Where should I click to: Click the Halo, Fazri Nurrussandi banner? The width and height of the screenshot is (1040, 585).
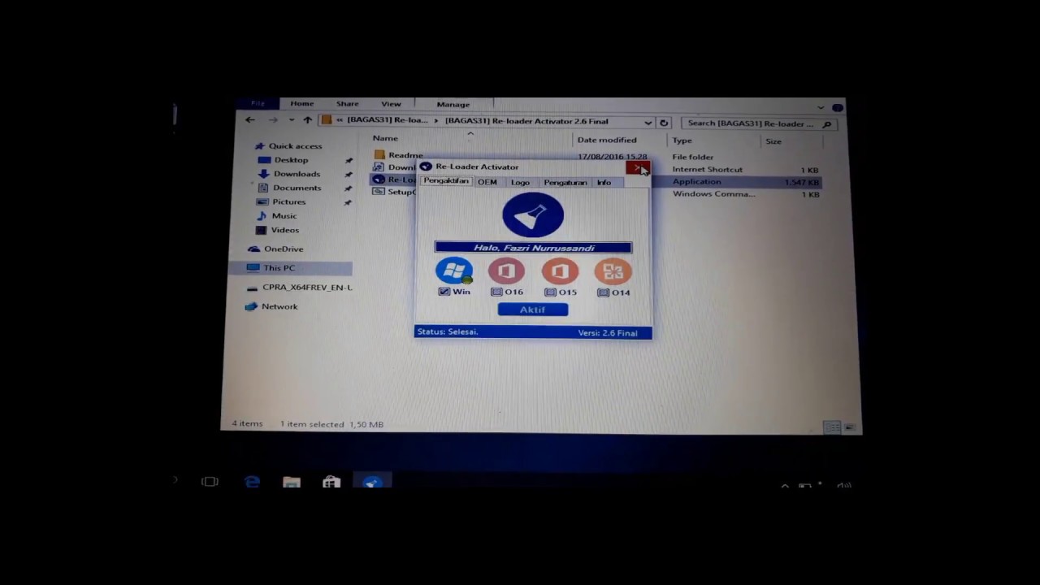(533, 248)
